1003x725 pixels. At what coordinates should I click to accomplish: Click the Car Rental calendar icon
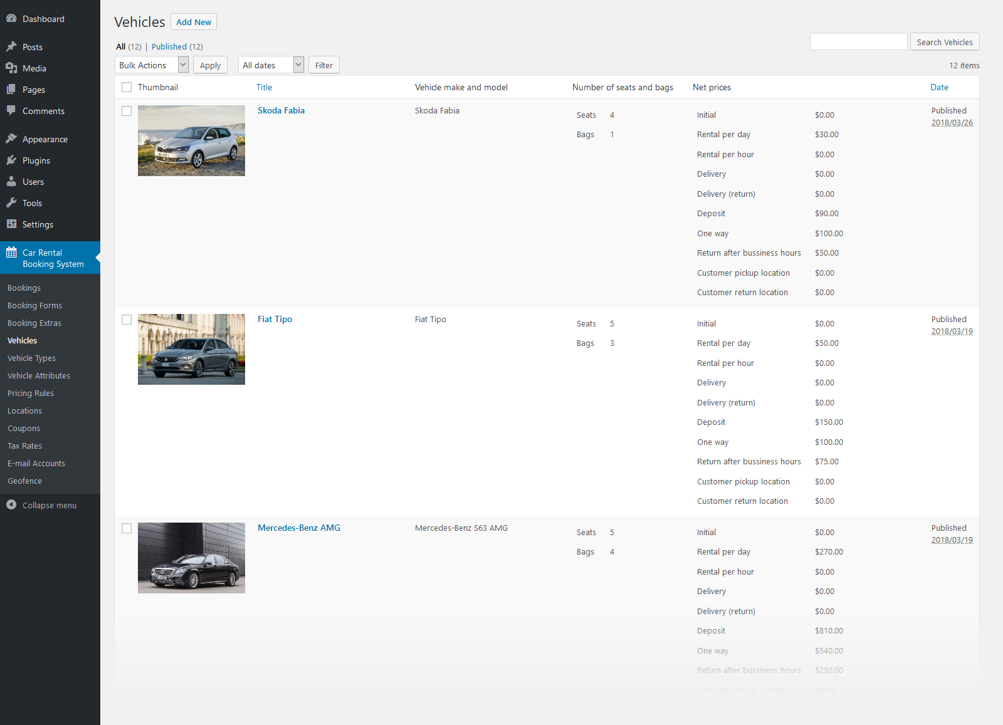(11, 253)
